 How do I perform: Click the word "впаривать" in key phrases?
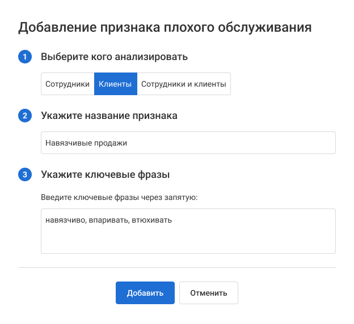(109, 220)
